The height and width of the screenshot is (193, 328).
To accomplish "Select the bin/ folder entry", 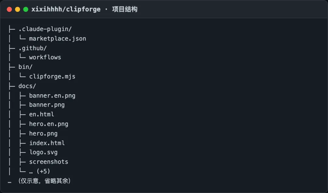I will (25, 67).
